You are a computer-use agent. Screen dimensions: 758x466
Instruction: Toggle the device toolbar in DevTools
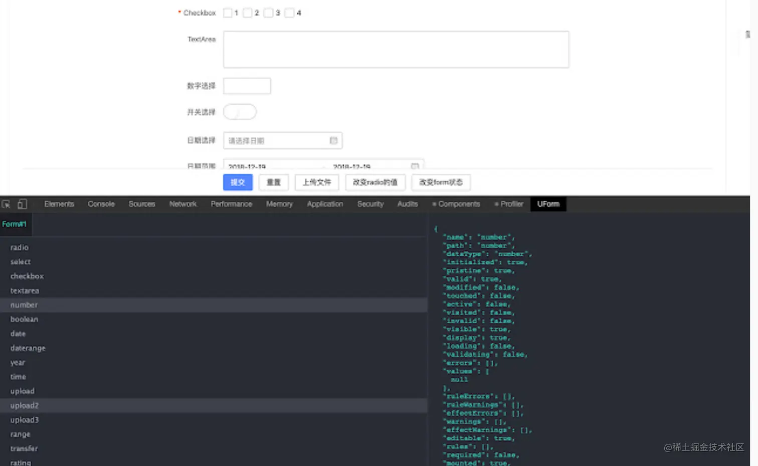21,204
